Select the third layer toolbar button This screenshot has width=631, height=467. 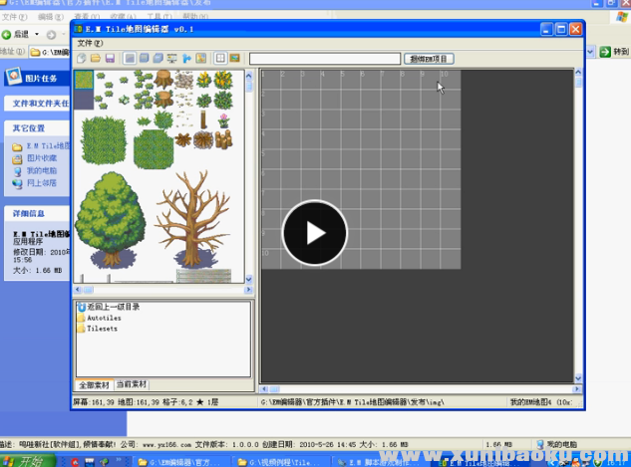coord(158,59)
